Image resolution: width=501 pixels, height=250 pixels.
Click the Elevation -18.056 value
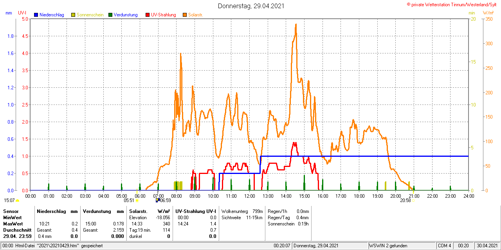tap(162, 218)
